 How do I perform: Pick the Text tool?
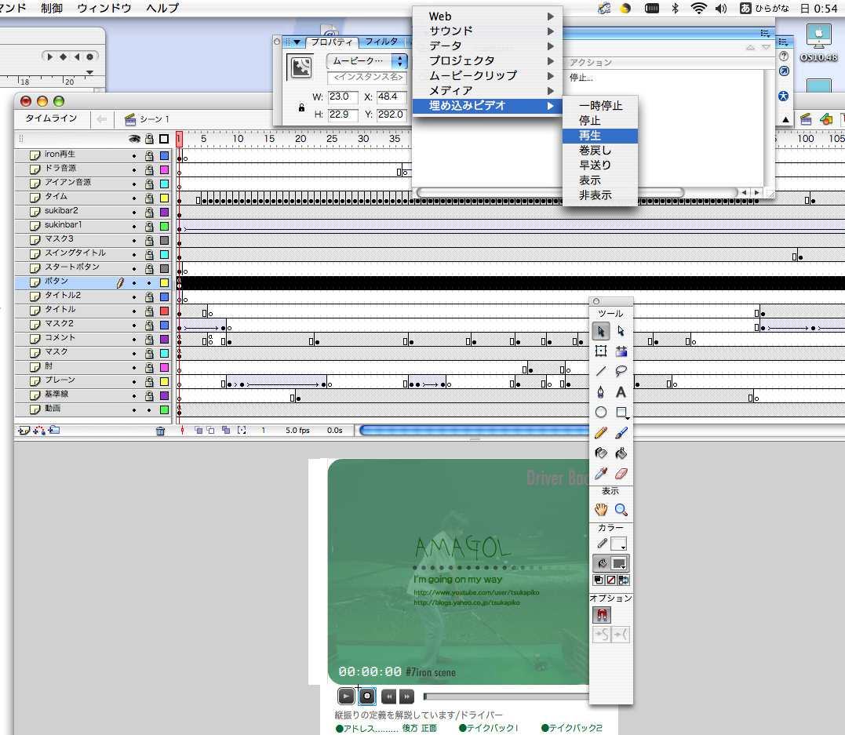pos(621,391)
